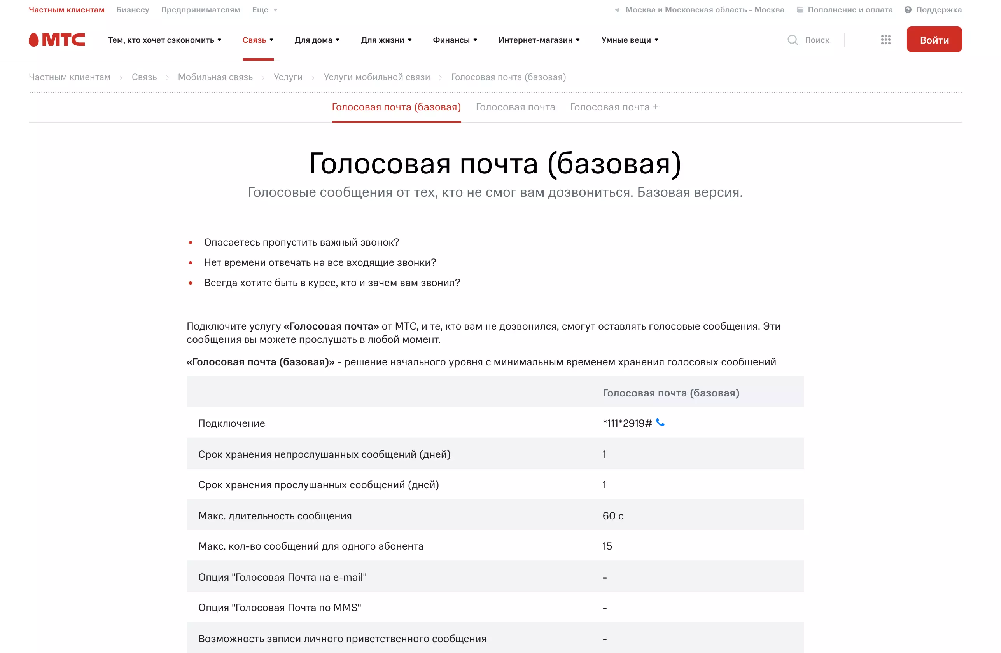This screenshot has width=1001, height=653.
Task: Click the question mark icon for Поддержка
Action: 908,10
